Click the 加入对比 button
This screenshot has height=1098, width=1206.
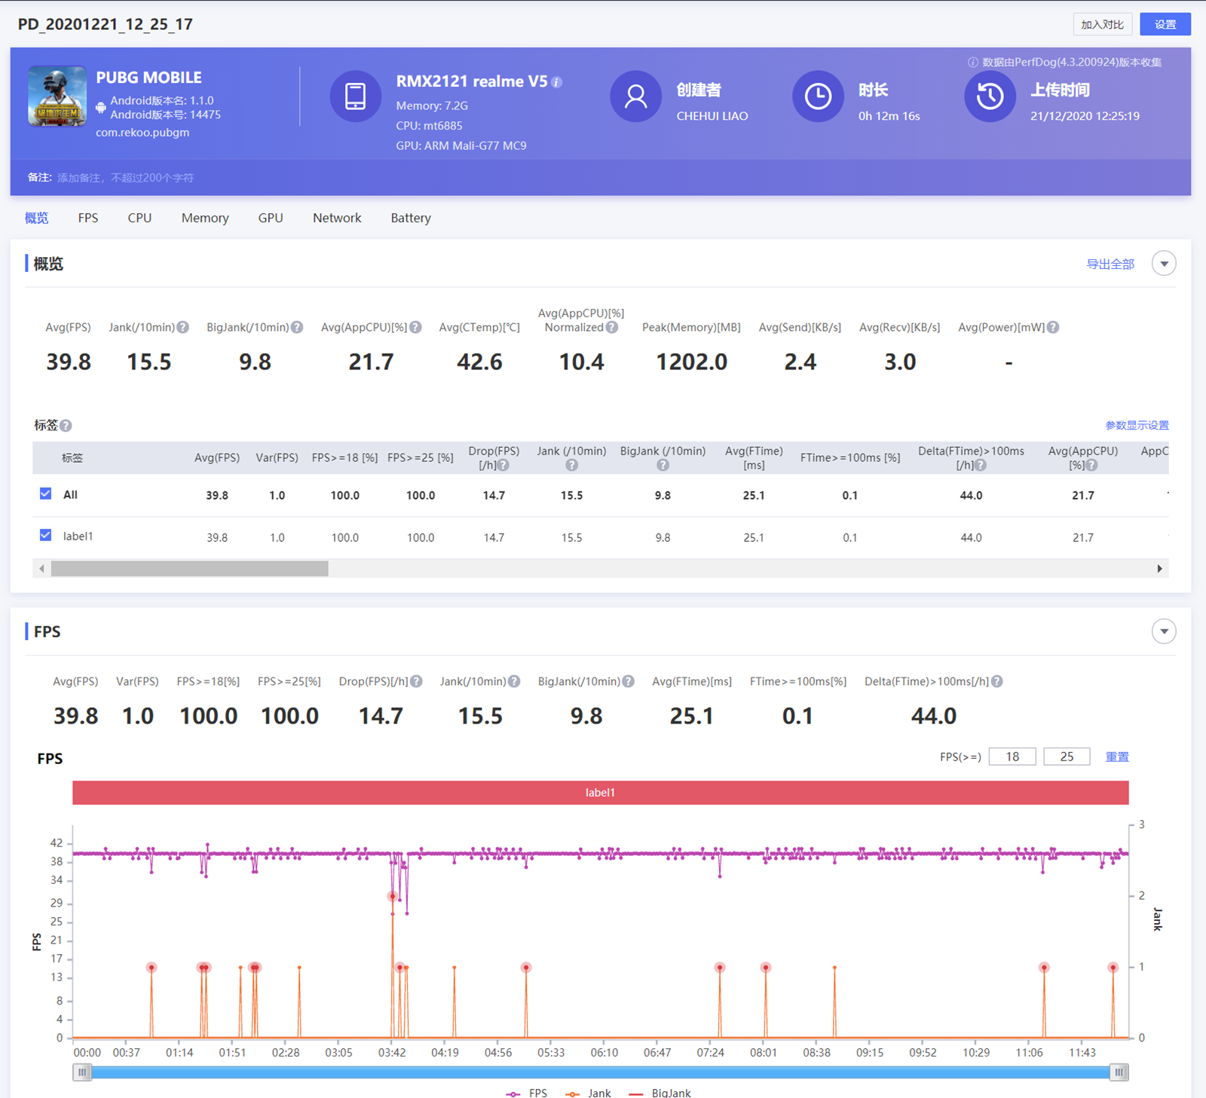(1102, 24)
